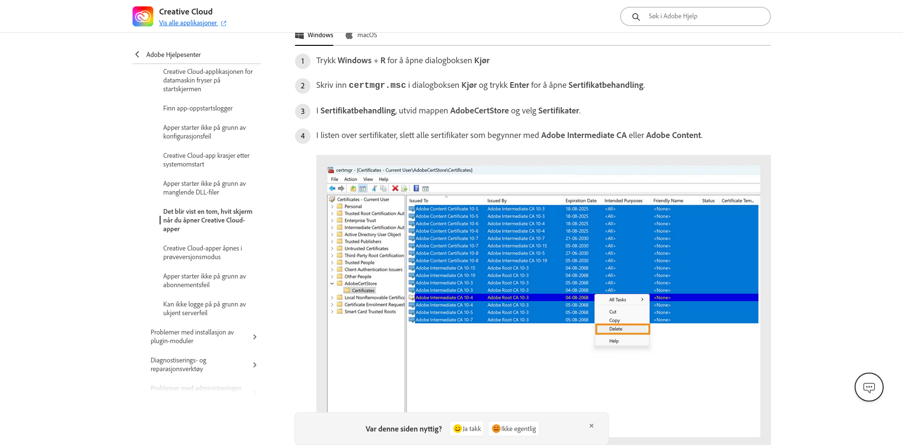Click the certmgr screenshot image

[x=544, y=299]
